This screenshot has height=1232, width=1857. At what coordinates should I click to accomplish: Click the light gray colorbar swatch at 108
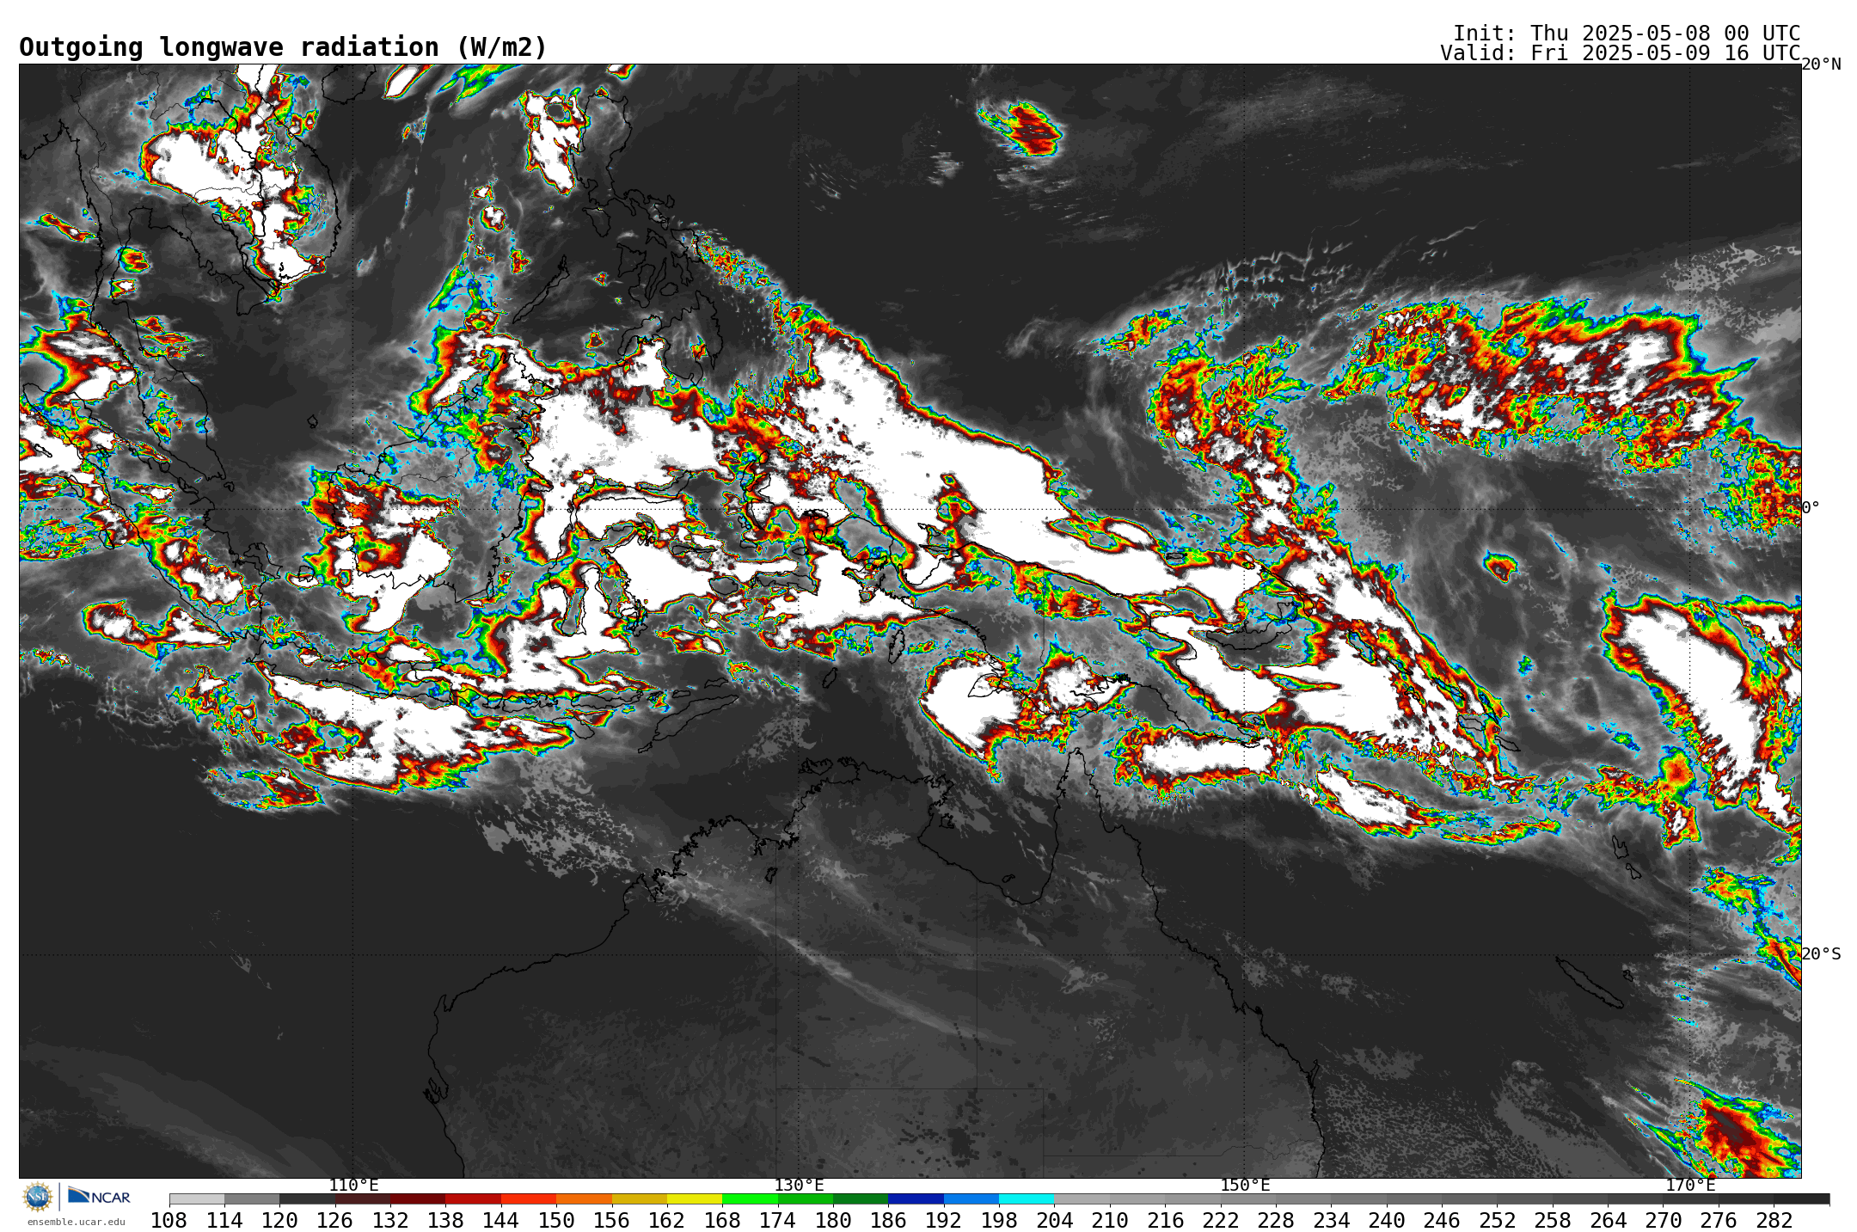coord(197,1198)
